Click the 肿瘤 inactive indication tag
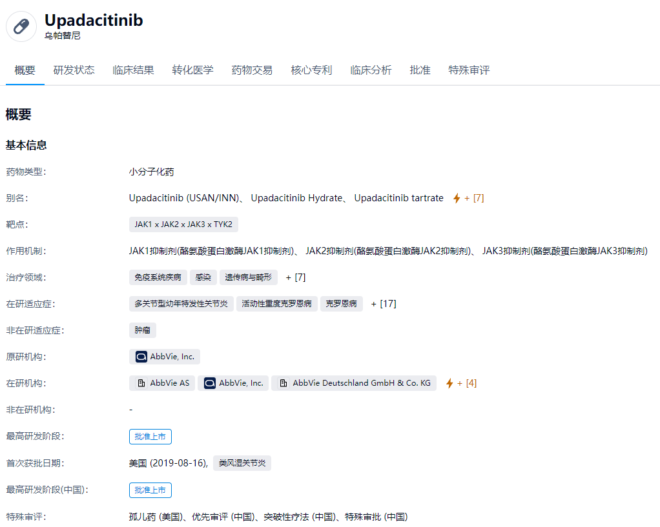660x527 pixels. (143, 330)
